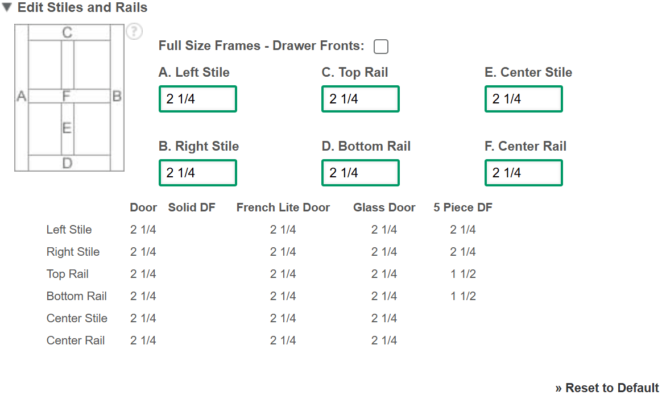
Task: Click the 5 Piece DF column header
Action: (463, 207)
